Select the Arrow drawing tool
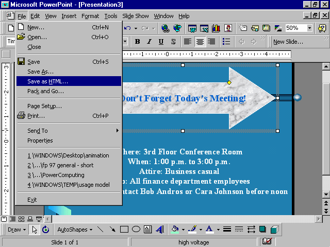Image resolution: width=330 pixels, height=247 pixels. 112,230
